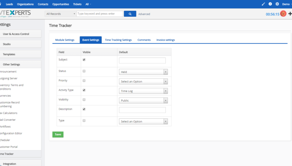The height and width of the screenshot is (166, 292).
Task: Open Announcement settings link
Action: coord(8,72)
